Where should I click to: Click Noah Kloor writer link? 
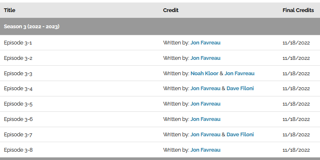coord(204,73)
